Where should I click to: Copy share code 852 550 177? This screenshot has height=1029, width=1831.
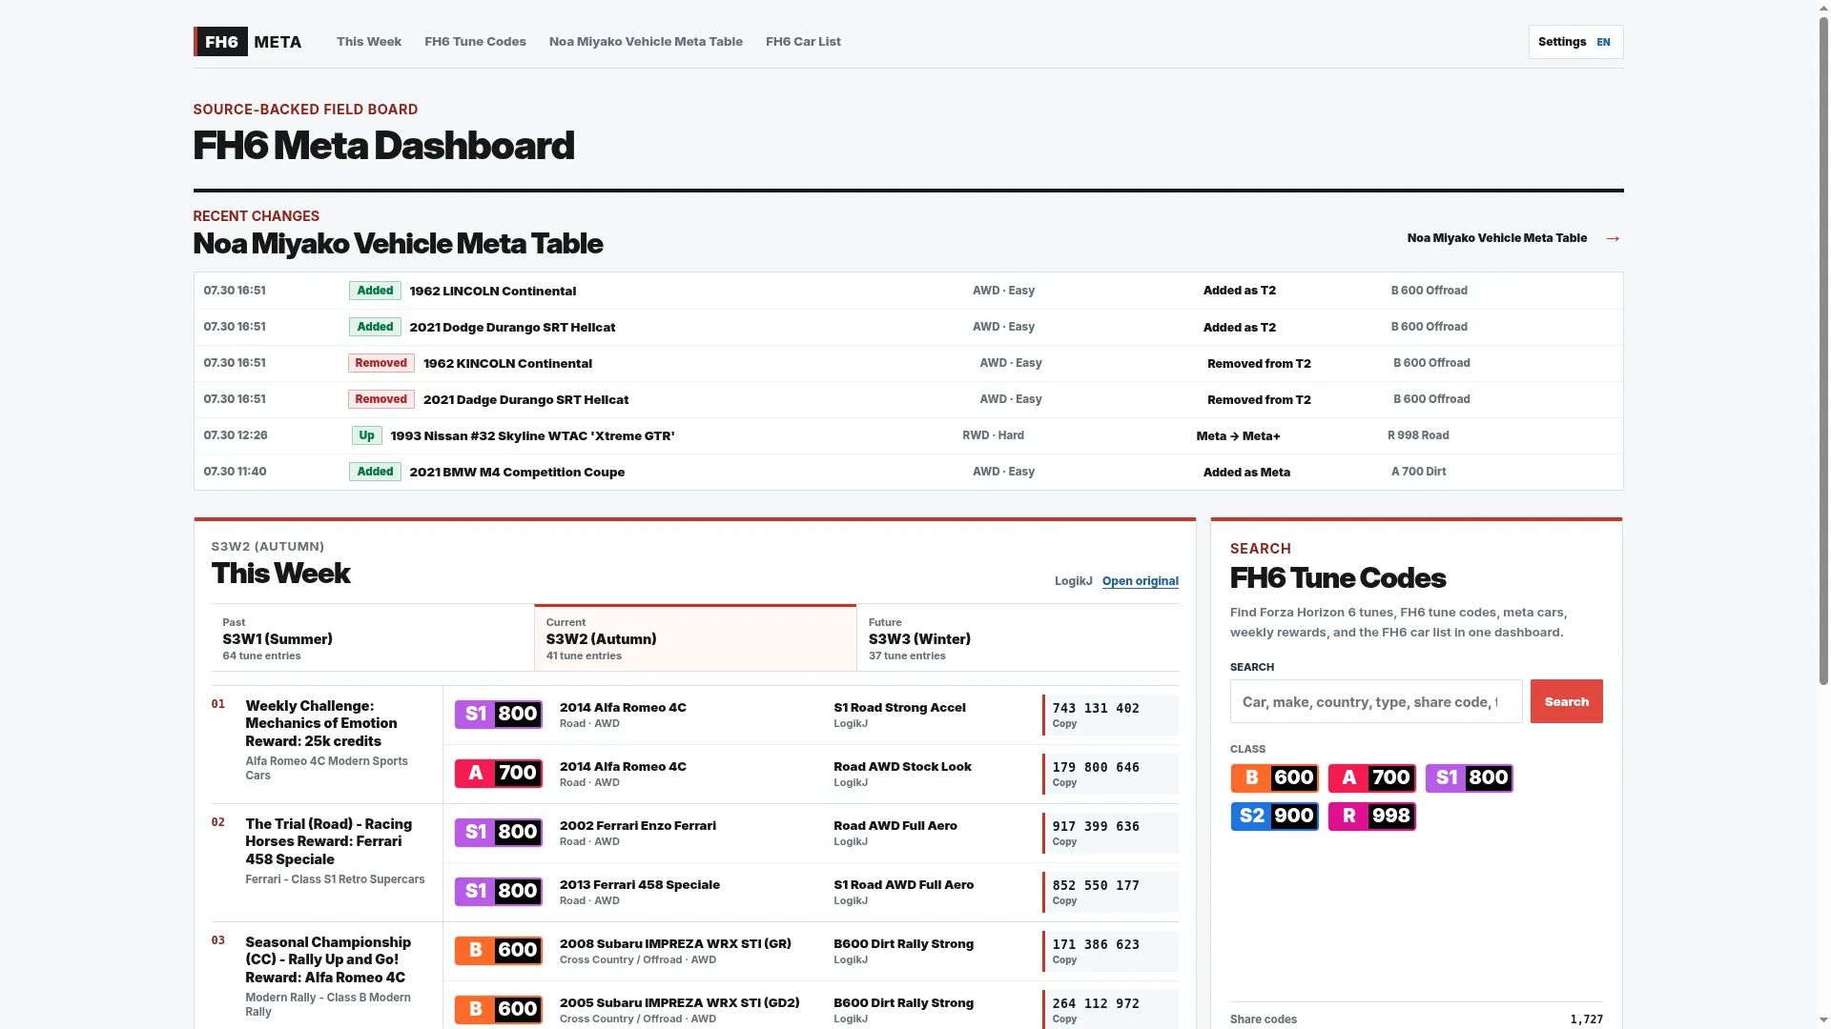point(1110,892)
